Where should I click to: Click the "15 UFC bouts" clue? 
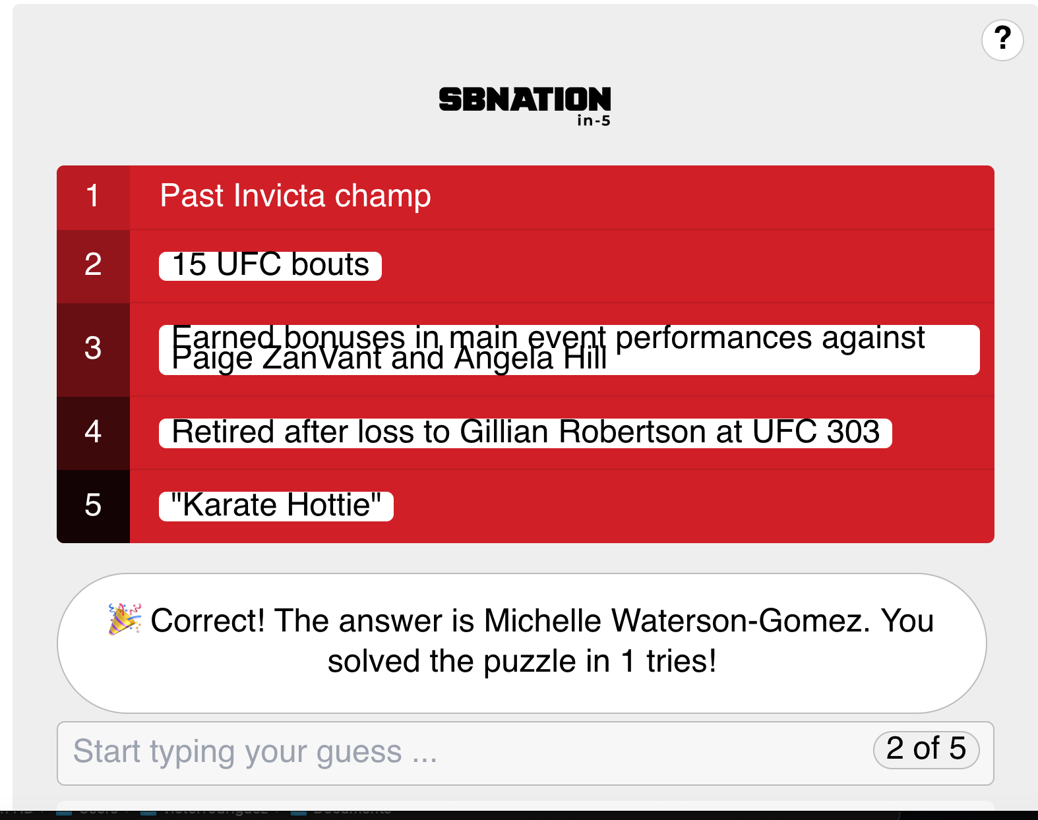270,265
